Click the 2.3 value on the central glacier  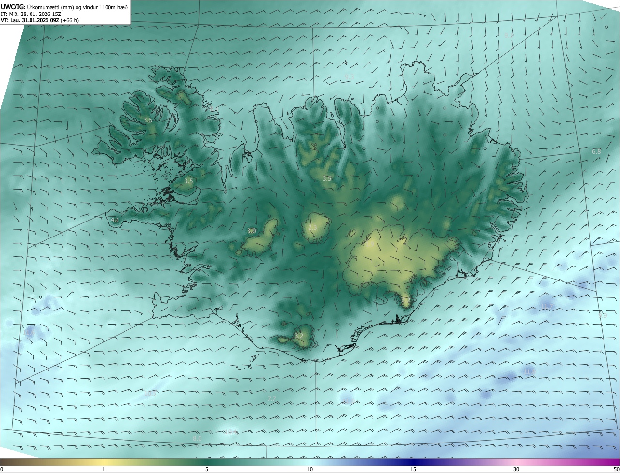click(x=312, y=228)
